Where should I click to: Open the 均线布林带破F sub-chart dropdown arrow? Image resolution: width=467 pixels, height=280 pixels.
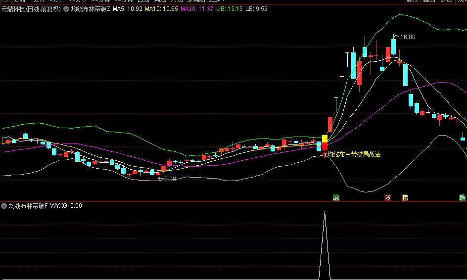[x=4, y=206]
